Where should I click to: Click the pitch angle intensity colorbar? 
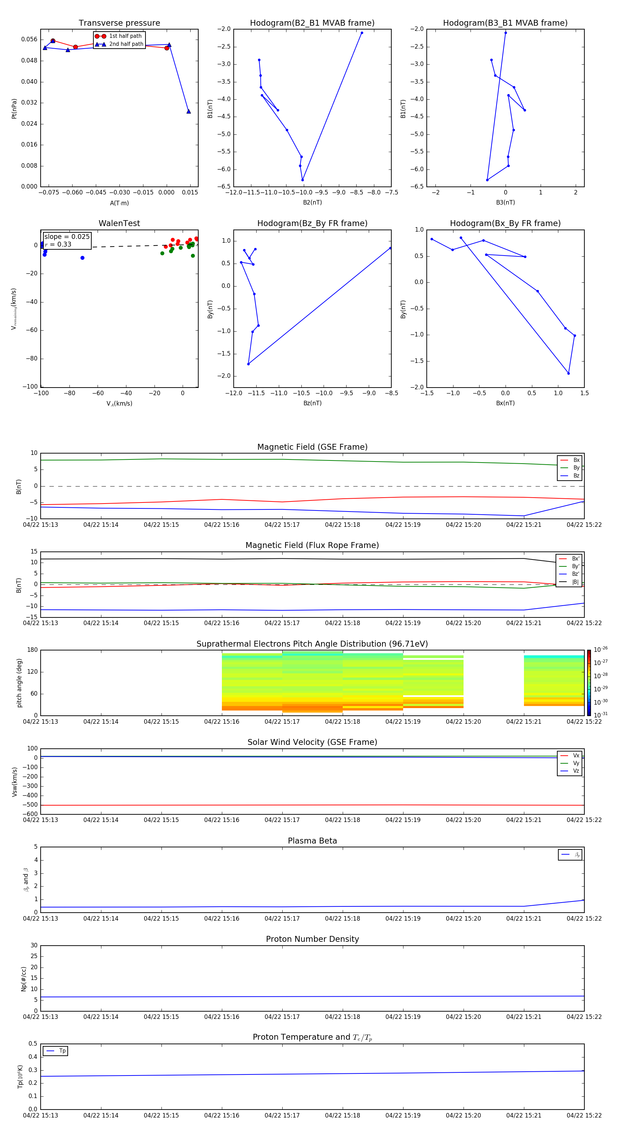[589, 682]
